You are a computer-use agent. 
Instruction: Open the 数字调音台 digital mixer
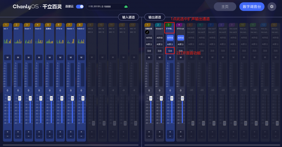point(252,6)
